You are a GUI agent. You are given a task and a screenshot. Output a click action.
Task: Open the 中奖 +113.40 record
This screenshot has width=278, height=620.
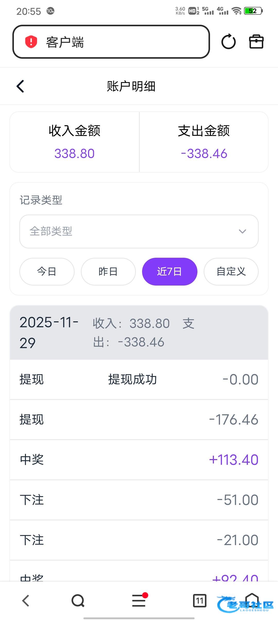[x=139, y=460]
